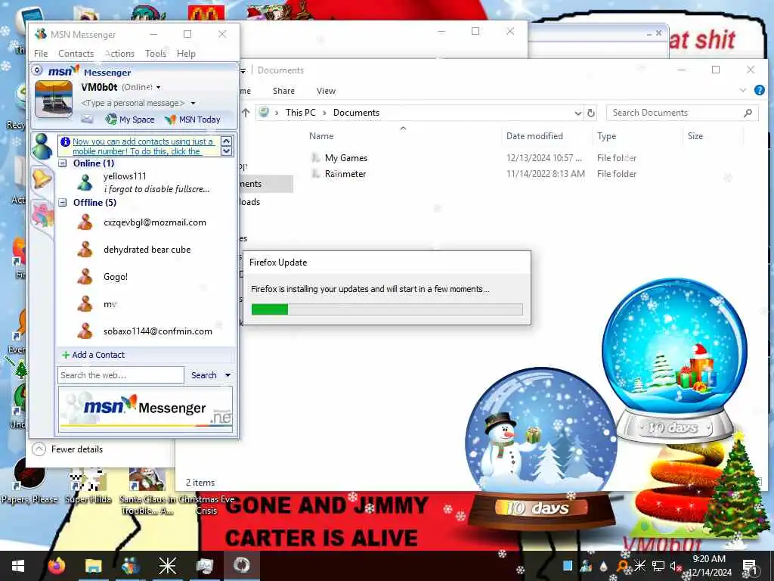774x581 pixels.
Task: Expand the explorer ribbon chevron
Action: click(743, 90)
